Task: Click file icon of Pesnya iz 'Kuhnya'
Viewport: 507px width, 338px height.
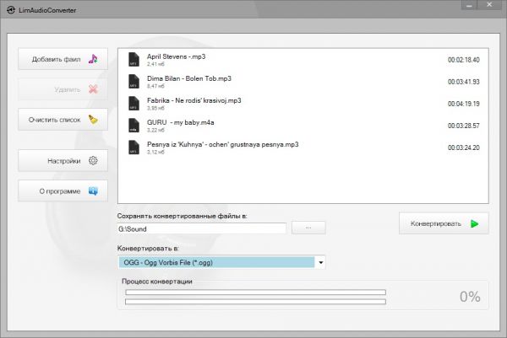Action: pos(134,148)
